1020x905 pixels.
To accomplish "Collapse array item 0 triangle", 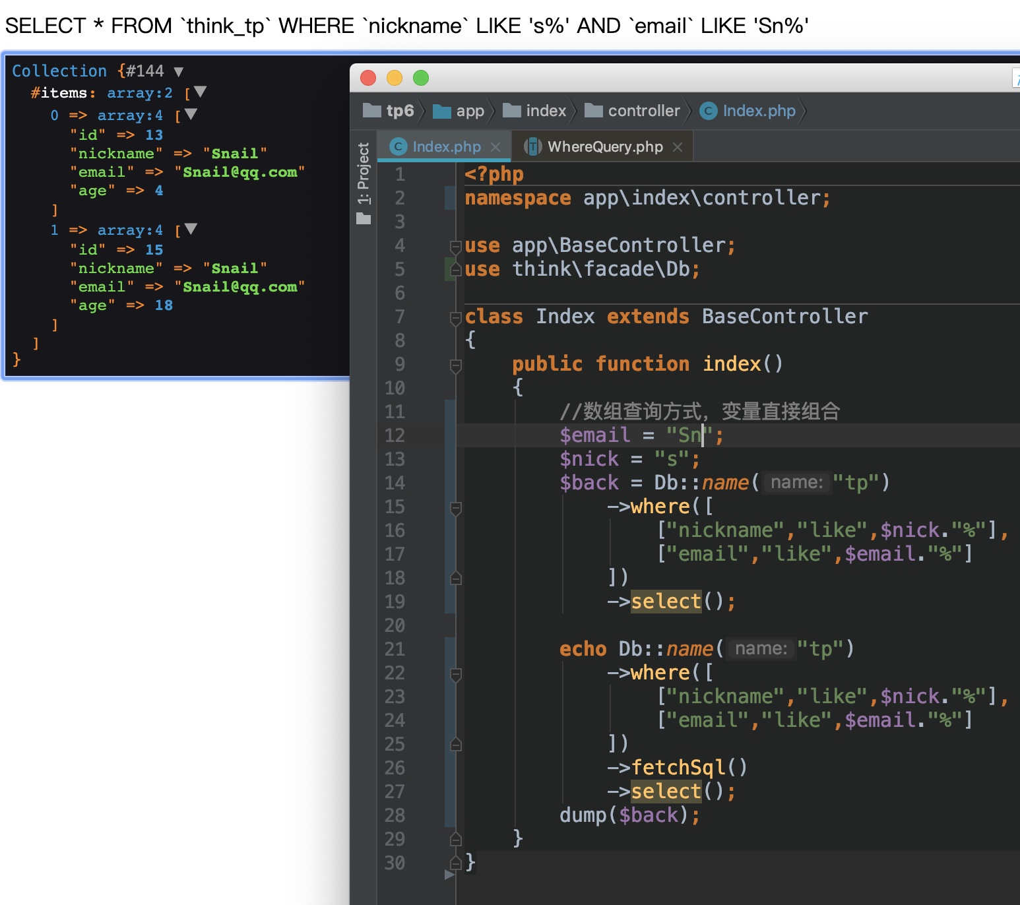I will coord(191,114).
